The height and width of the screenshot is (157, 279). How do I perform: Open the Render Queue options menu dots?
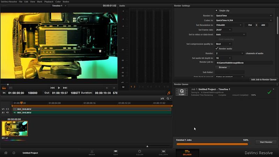(x=277, y=84)
